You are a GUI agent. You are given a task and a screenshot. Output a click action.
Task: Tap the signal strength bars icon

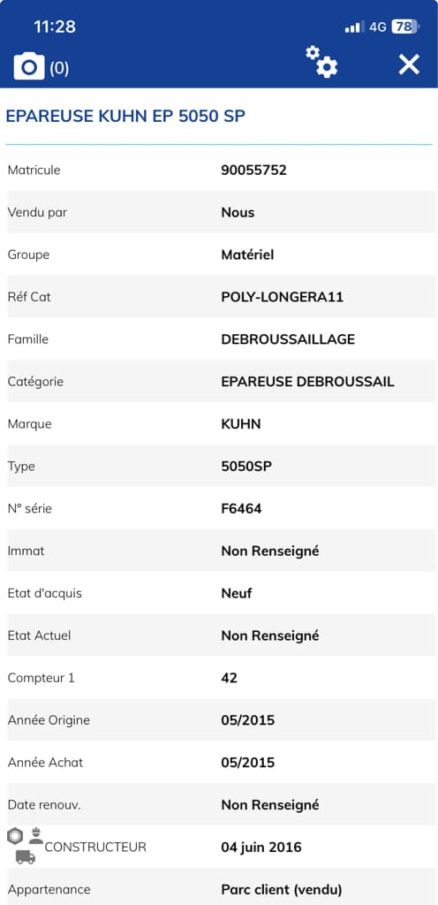coord(354,27)
